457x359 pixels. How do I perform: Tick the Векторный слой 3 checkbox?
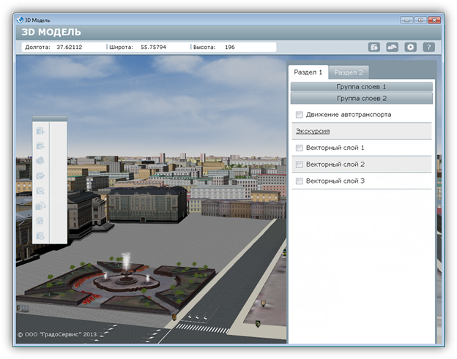click(299, 181)
